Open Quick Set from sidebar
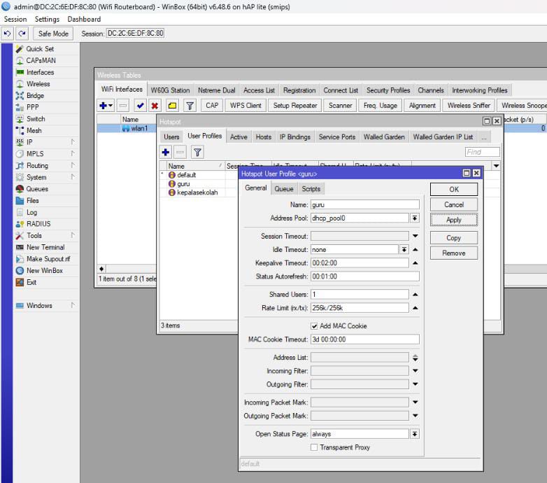The image size is (547, 483). pos(39,49)
